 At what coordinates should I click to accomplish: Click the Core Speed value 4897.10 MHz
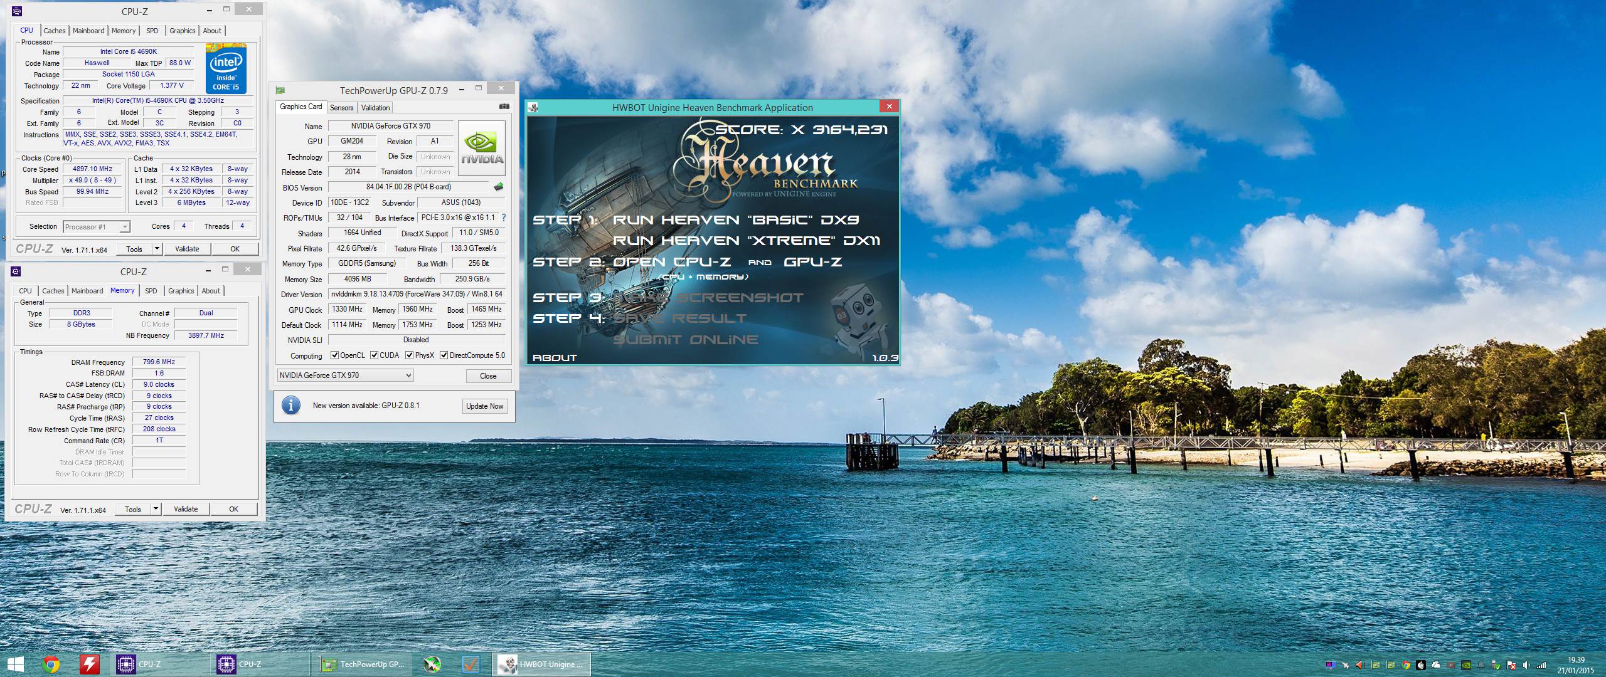coord(93,169)
